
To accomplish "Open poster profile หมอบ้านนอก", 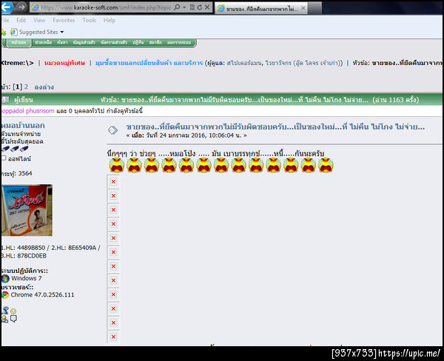I will (23, 126).
